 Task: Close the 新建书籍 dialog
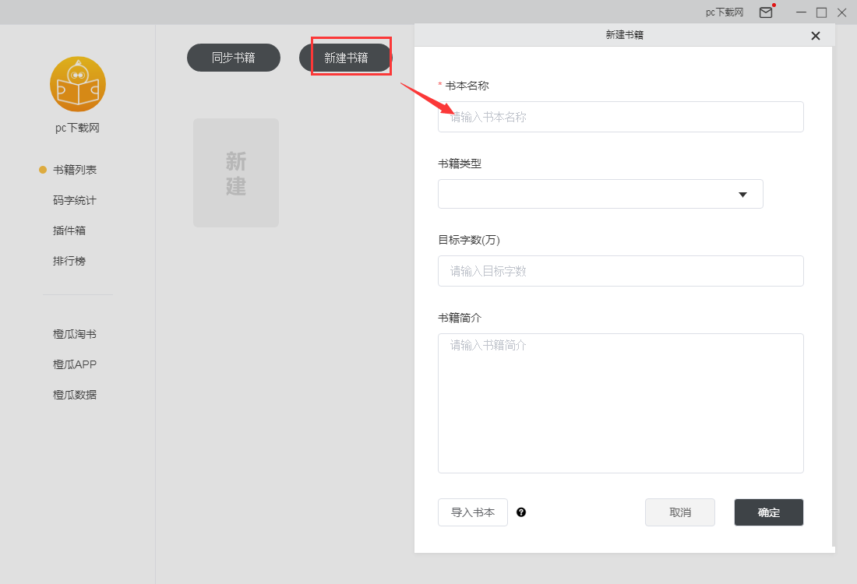click(816, 36)
